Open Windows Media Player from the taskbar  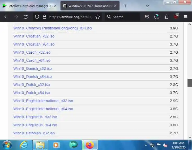56,145
